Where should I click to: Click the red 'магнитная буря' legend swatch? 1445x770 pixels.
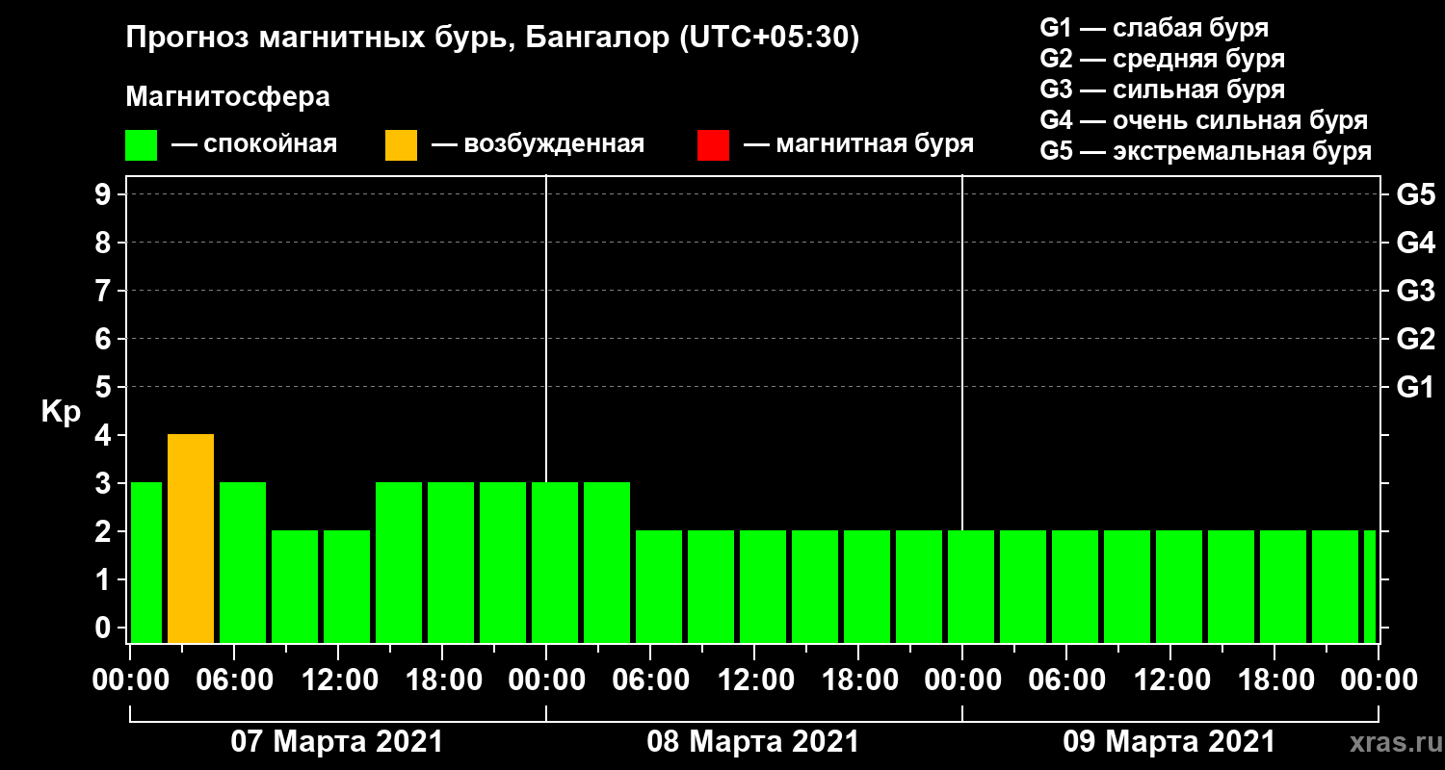coord(713,145)
